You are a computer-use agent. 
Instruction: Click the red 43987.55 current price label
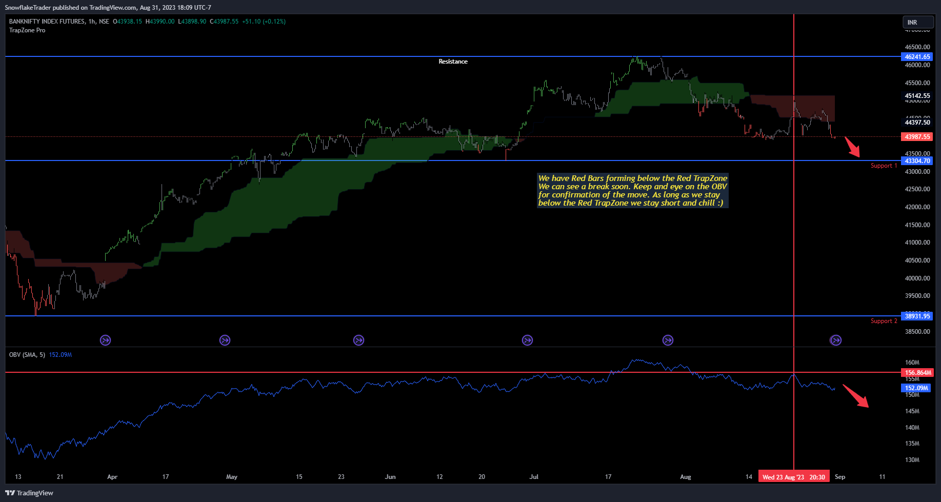[x=917, y=137]
